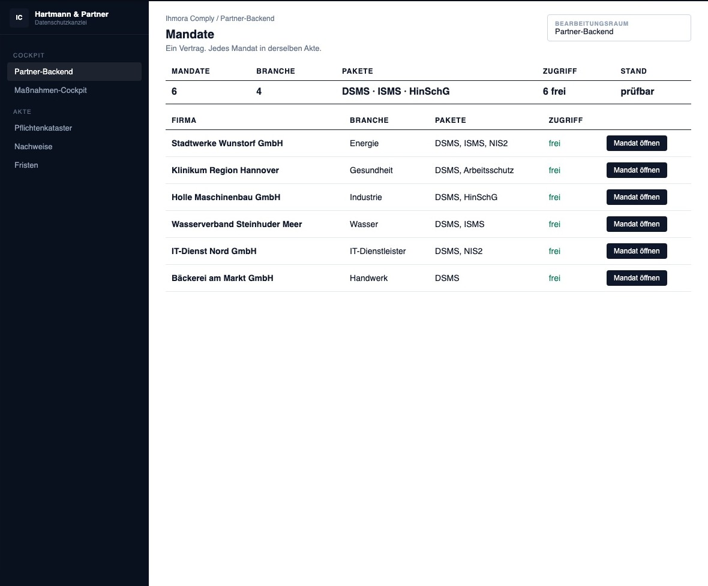Select the Klinikum Region Hannover company name

click(x=226, y=170)
